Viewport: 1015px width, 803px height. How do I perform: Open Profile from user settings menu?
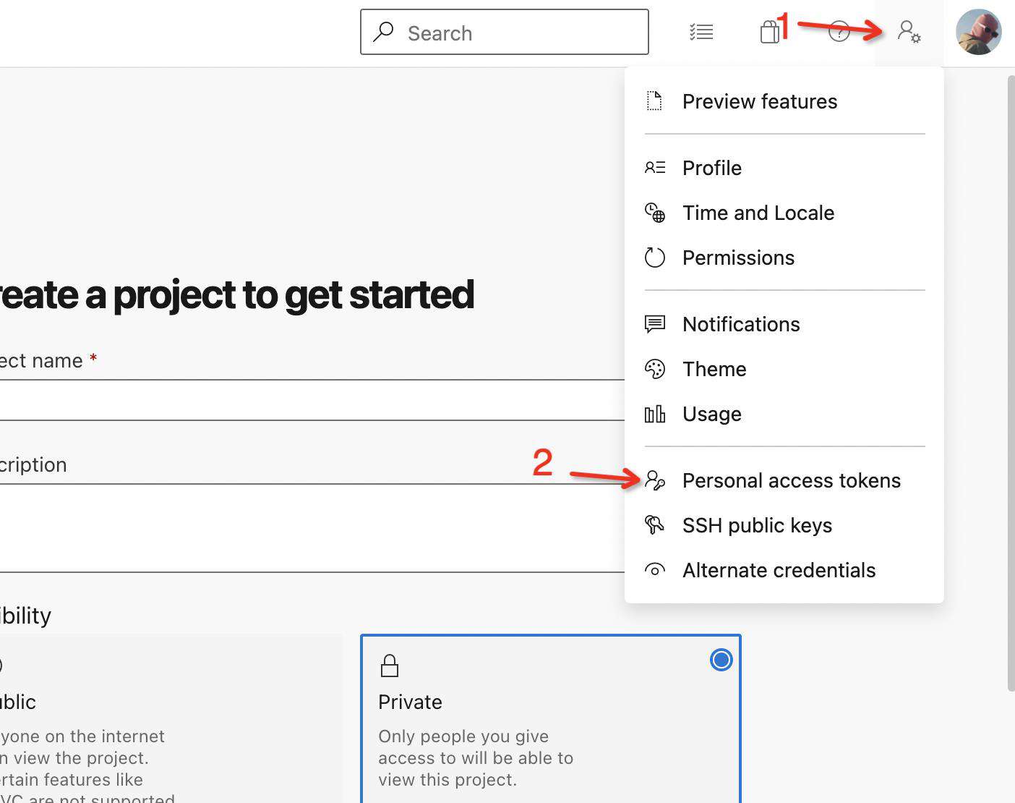(x=784, y=168)
